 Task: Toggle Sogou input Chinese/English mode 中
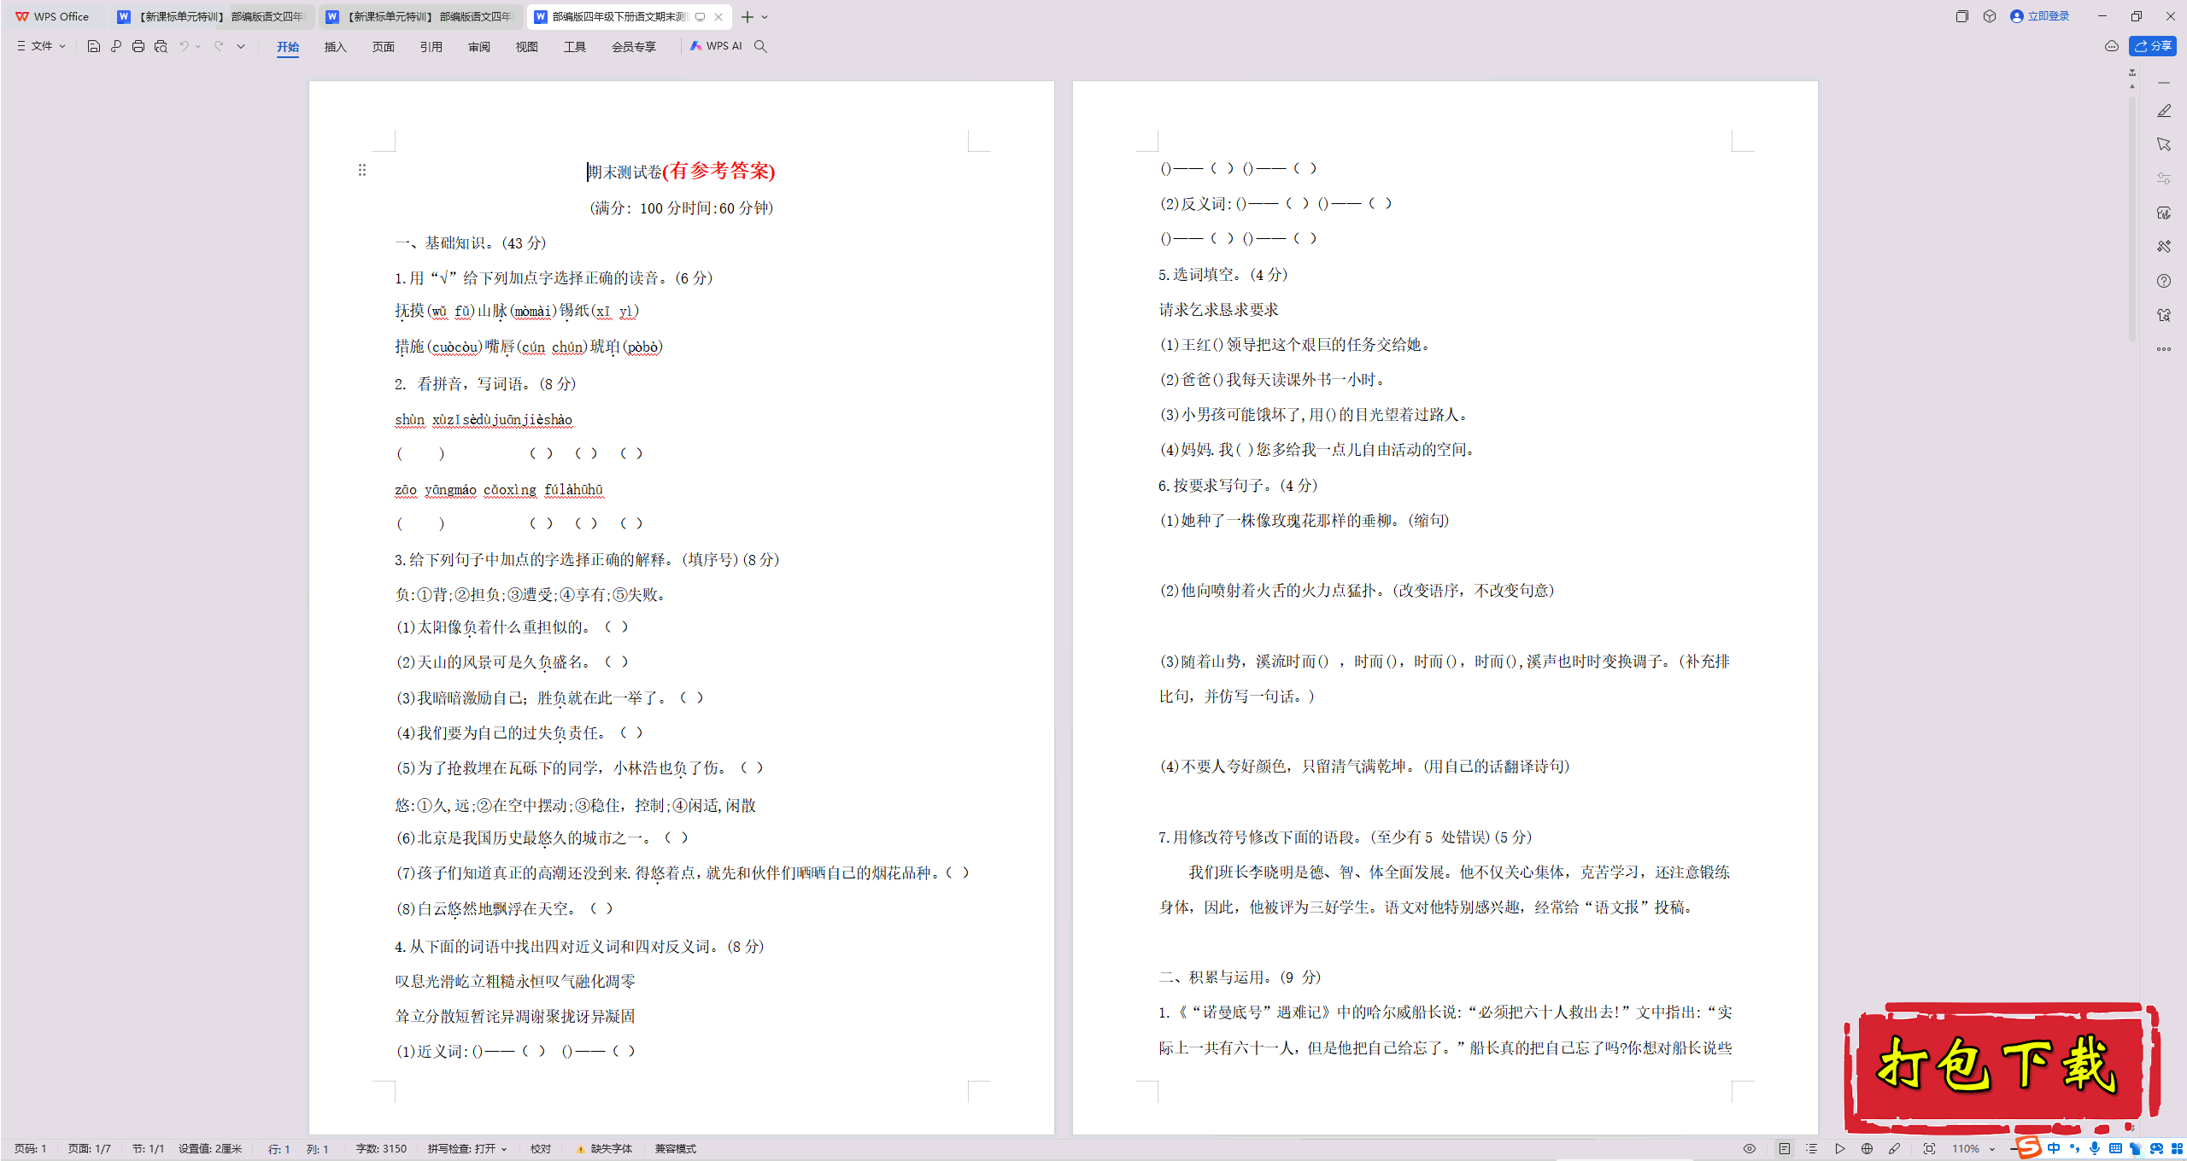coord(2054,1148)
